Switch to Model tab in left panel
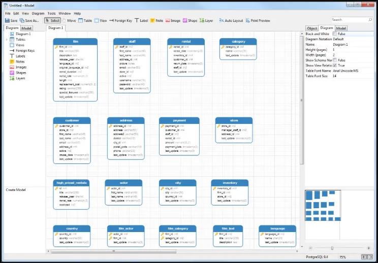Image resolution: width=378 pixels, height=263 pixels. point(26,28)
